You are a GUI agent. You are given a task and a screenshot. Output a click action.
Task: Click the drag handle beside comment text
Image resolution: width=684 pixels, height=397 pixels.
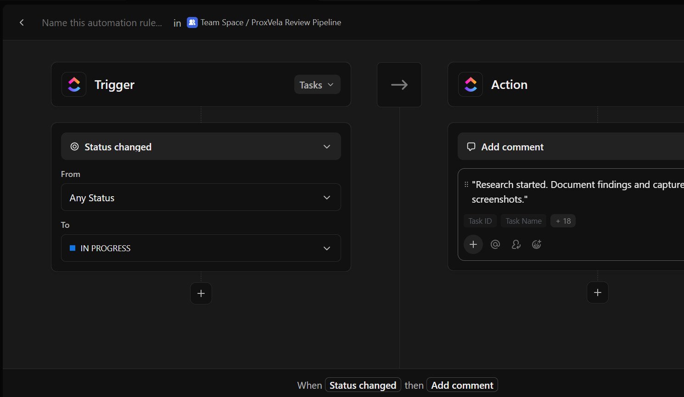[x=466, y=184]
